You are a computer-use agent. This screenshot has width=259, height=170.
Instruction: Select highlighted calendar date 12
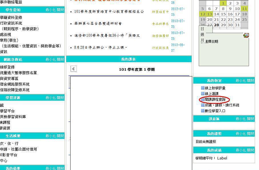[203, 14]
